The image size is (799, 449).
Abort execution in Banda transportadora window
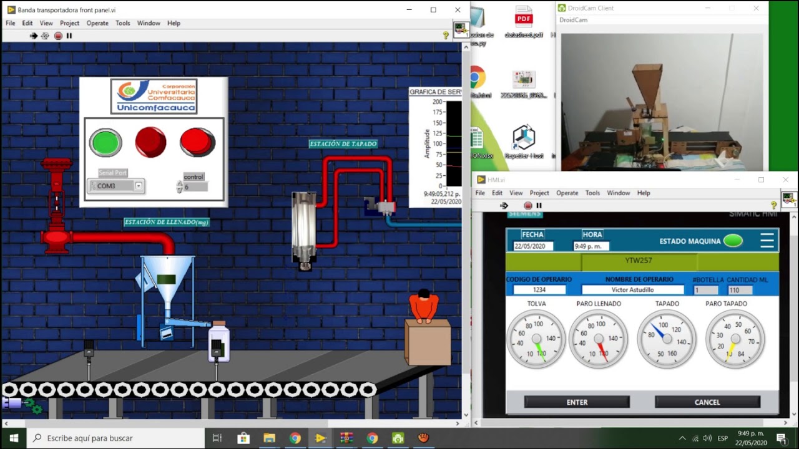[x=58, y=36]
